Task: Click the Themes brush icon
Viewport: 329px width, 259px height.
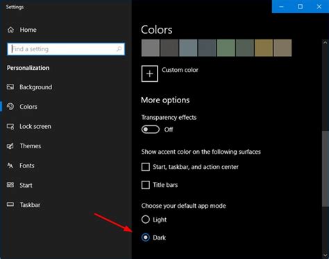Action: 10,146
